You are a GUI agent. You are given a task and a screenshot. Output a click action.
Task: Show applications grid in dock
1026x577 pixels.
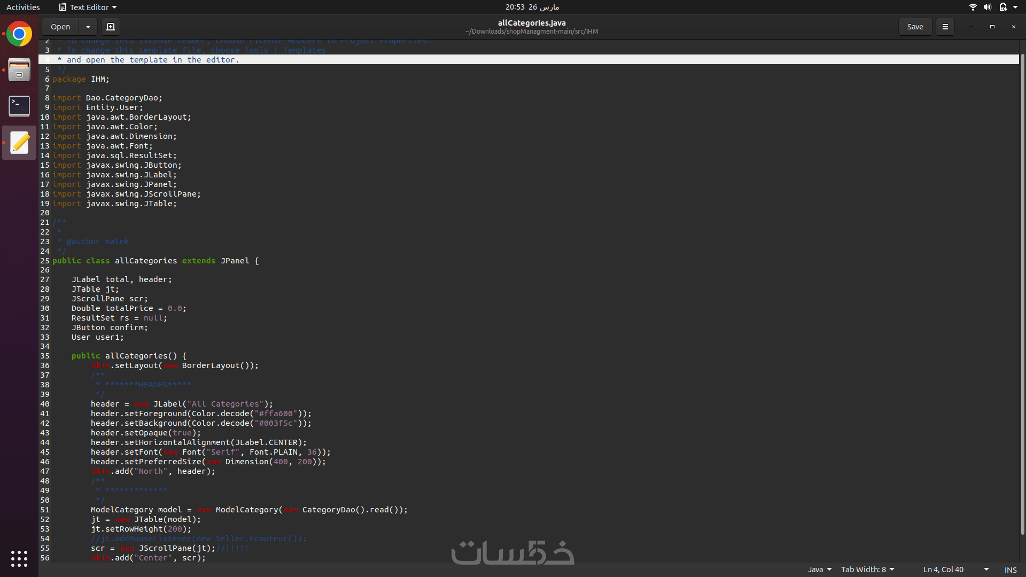tap(19, 558)
